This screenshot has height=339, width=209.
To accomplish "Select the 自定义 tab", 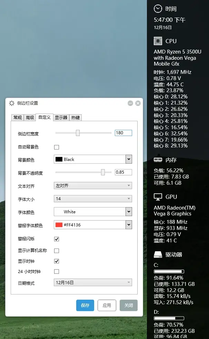I will 44,117.
